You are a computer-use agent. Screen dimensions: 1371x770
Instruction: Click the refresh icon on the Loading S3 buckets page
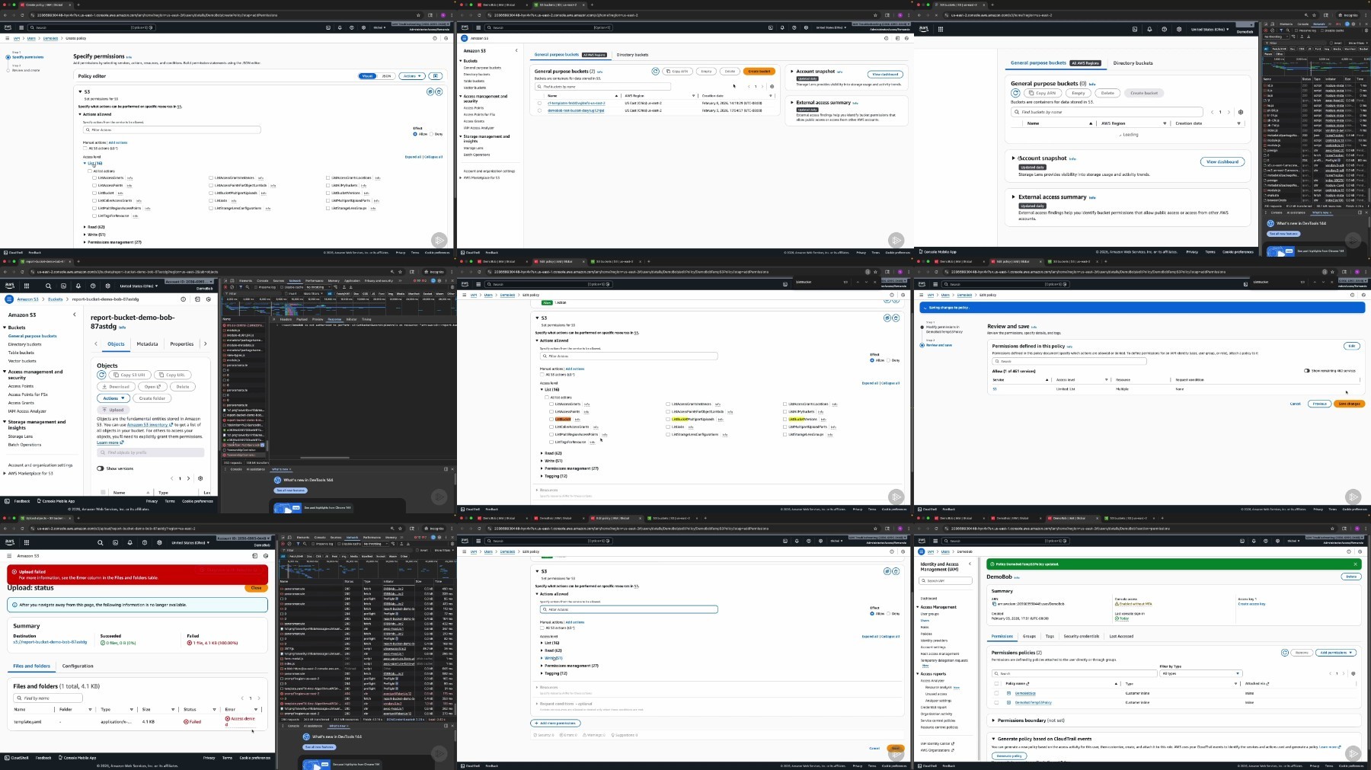click(x=1015, y=93)
